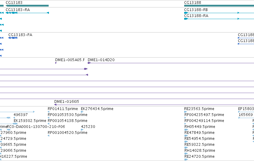Click the 496397 feature label

21,115
